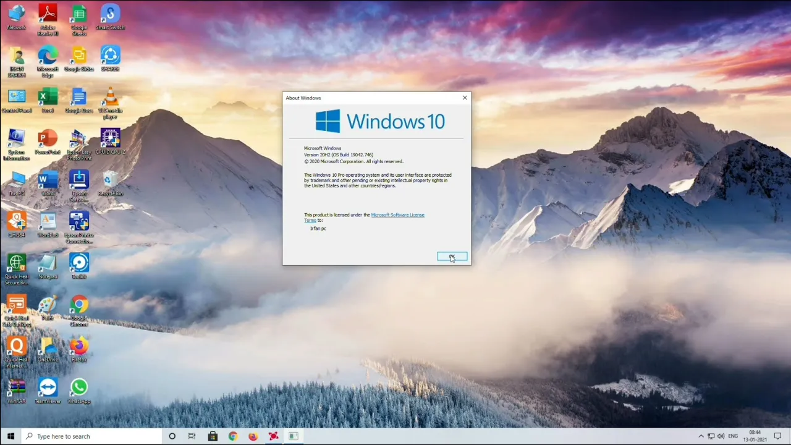Launch Excel desktop shortcut
791x445 pixels.
pyautogui.click(x=48, y=101)
